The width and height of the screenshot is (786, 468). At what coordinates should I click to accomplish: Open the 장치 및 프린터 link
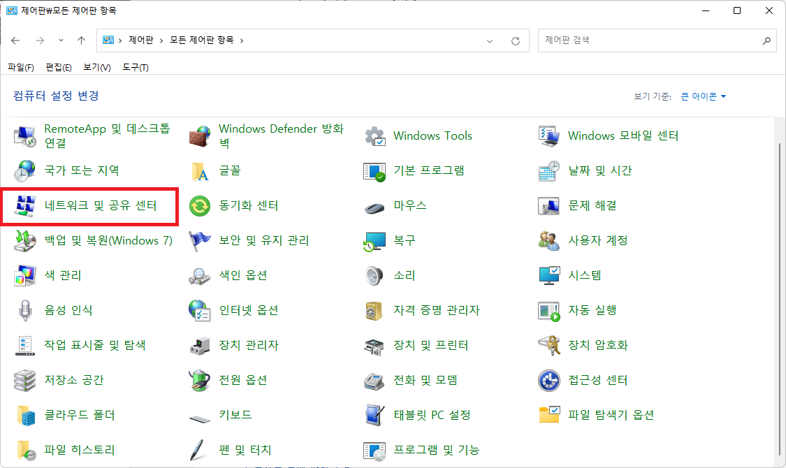pos(430,345)
